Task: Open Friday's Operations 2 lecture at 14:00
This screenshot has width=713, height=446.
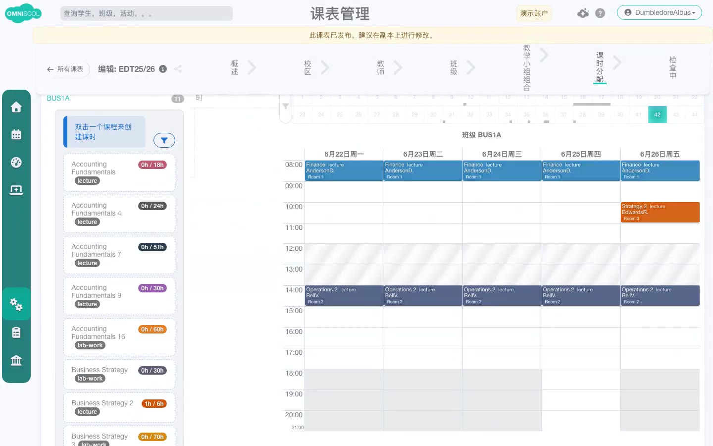Action: (660, 295)
